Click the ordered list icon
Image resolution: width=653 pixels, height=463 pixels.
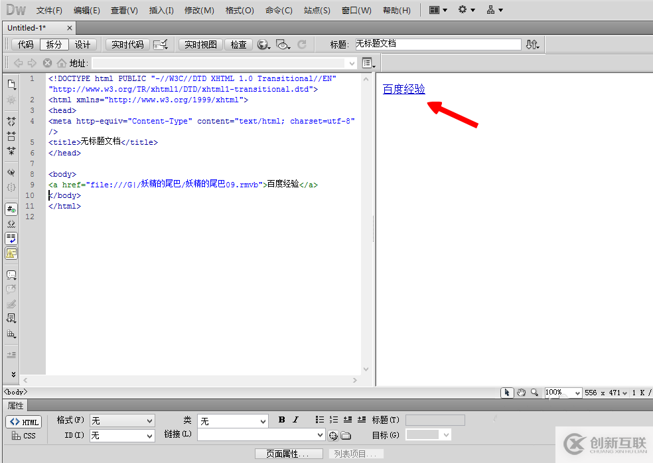pyautogui.click(x=334, y=420)
